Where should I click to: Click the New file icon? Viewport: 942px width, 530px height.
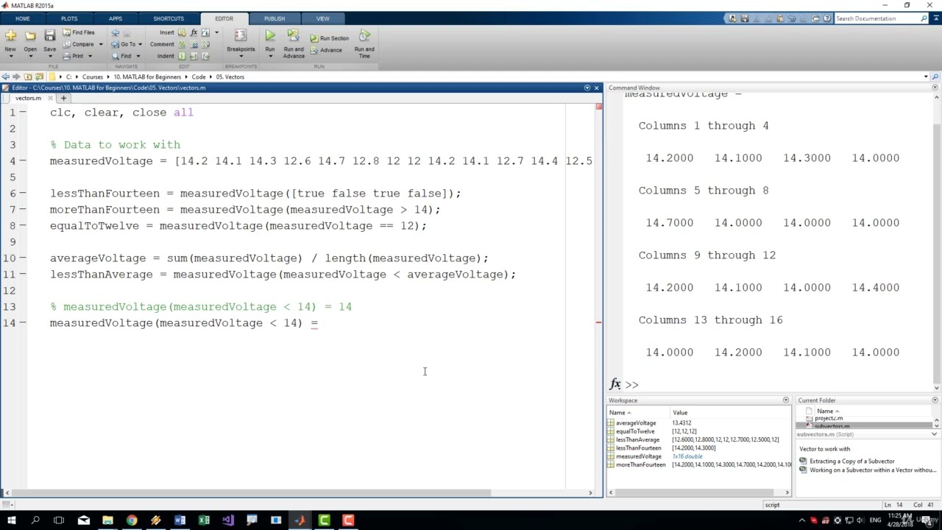(10, 35)
